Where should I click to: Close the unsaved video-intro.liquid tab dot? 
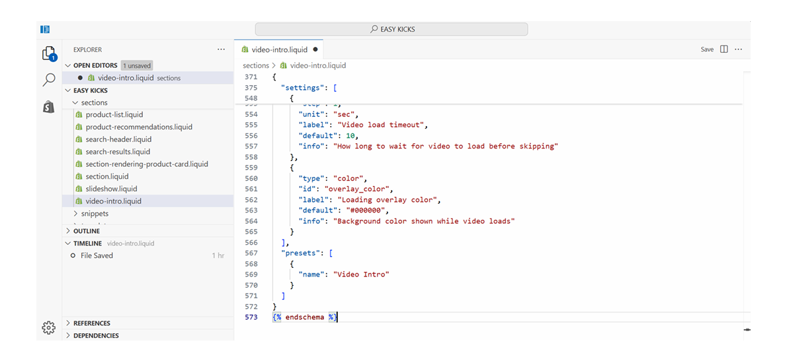click(x=315, y=49)
